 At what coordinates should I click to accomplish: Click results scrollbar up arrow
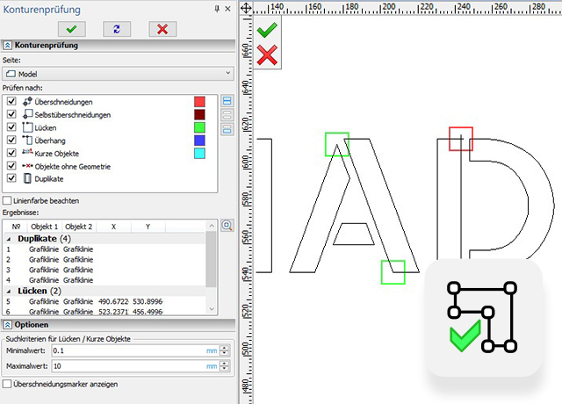point(212,226)
